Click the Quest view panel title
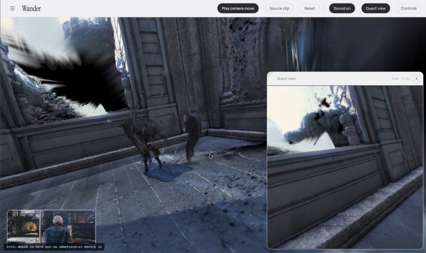 [286, 79]
